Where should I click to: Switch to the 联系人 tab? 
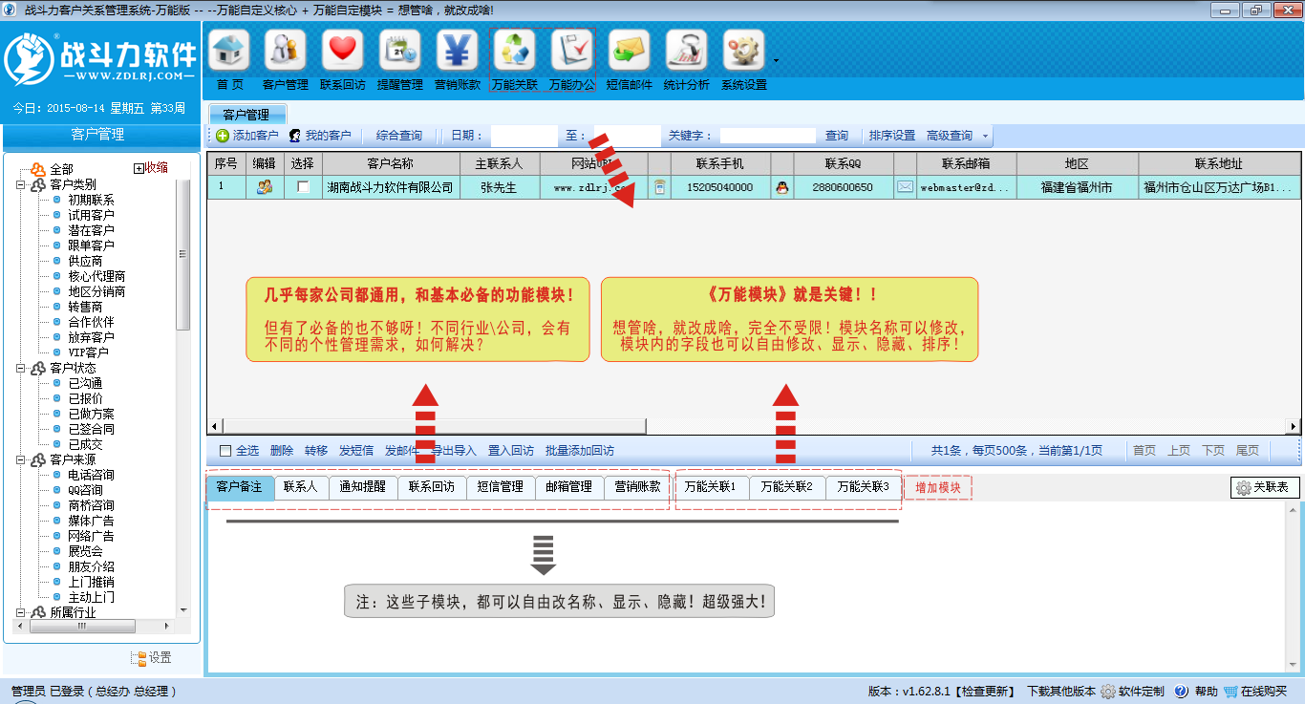[x=301, y=487]
